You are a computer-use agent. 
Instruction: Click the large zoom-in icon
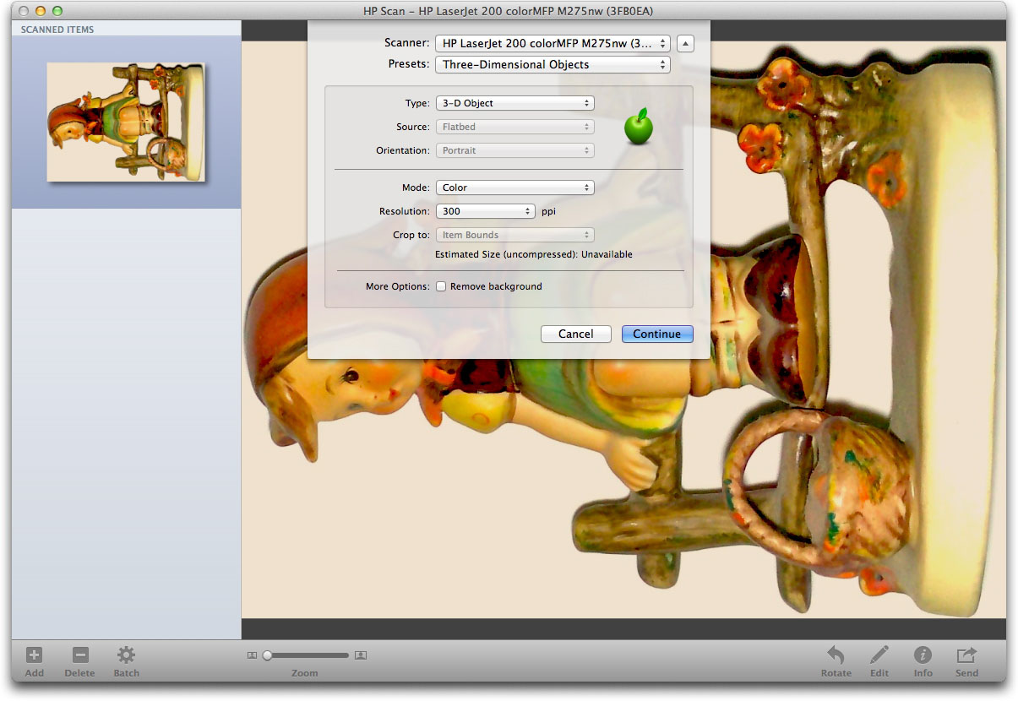361,655
